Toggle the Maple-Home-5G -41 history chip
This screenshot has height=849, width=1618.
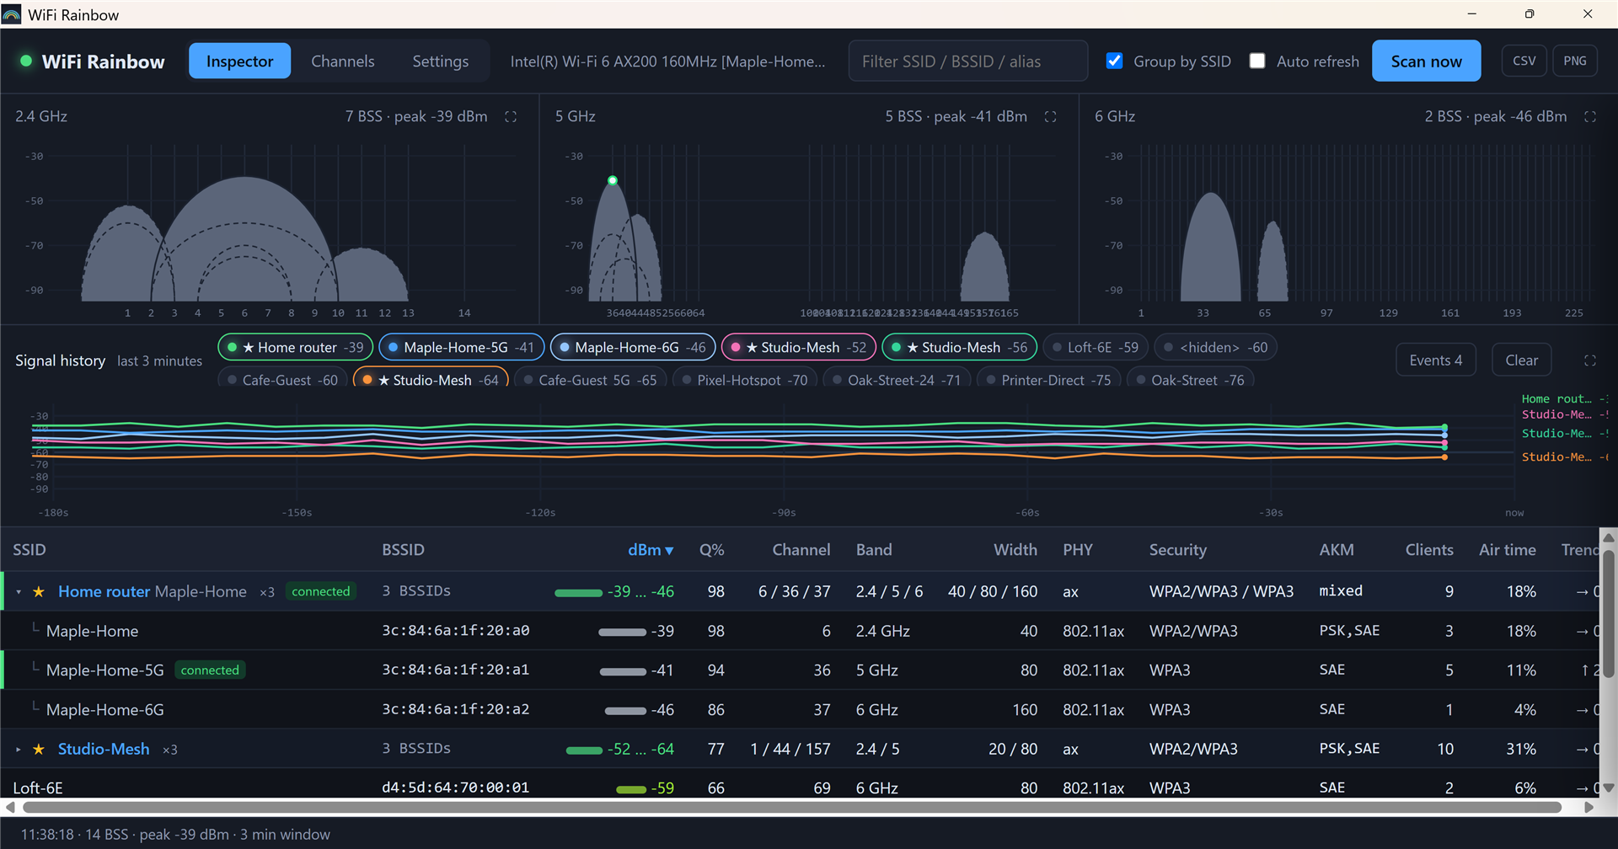click(461, 347)
